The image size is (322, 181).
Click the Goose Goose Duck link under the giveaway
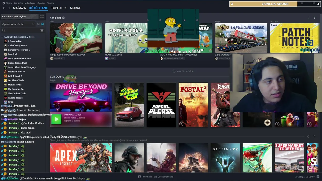[174, 58]
